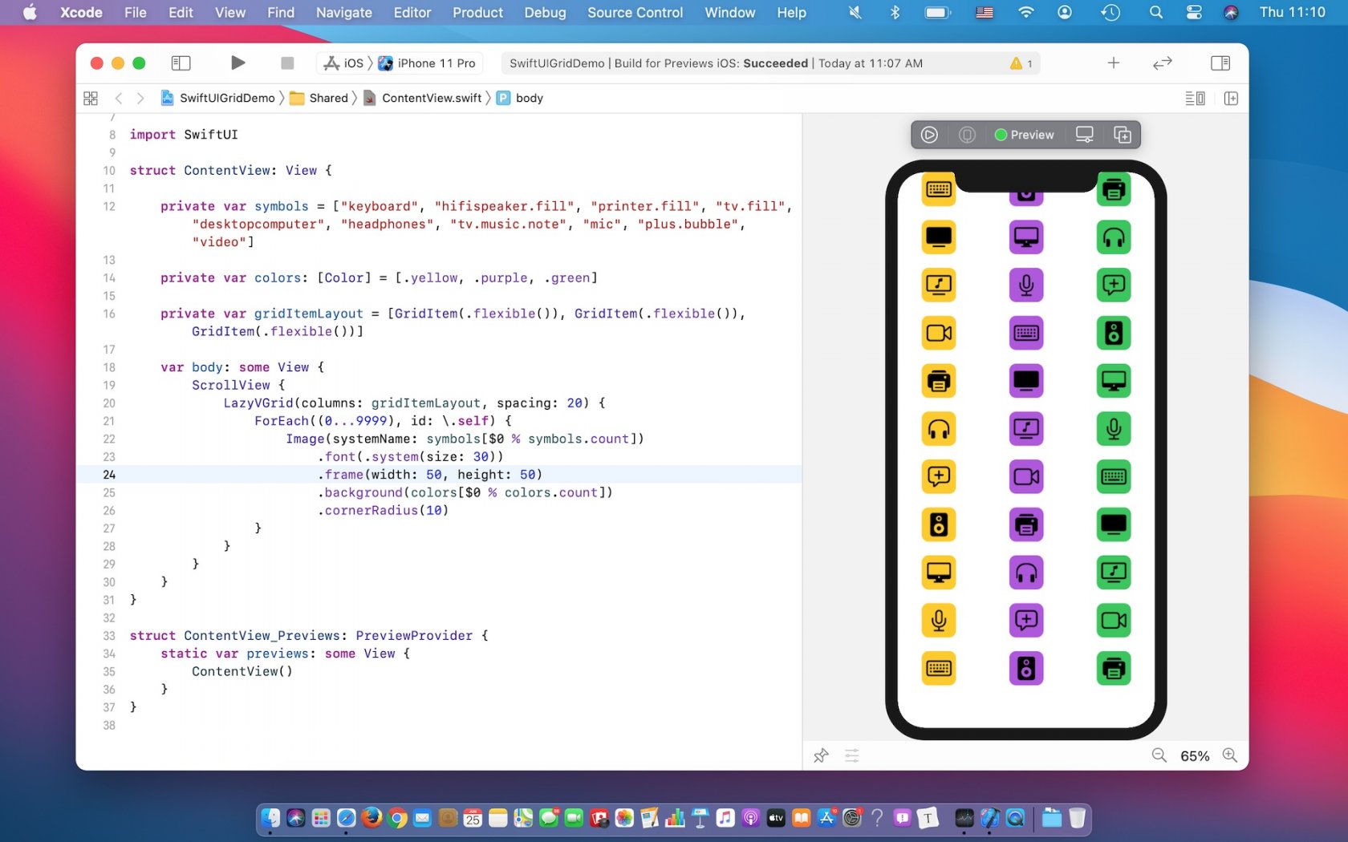This screenshot has height=842, width=1348.
Task: Toggle the Navigator sidebar panel
Action: 181,63
